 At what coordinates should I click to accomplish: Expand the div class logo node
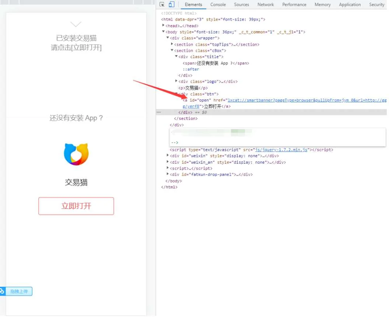point(176,81)
